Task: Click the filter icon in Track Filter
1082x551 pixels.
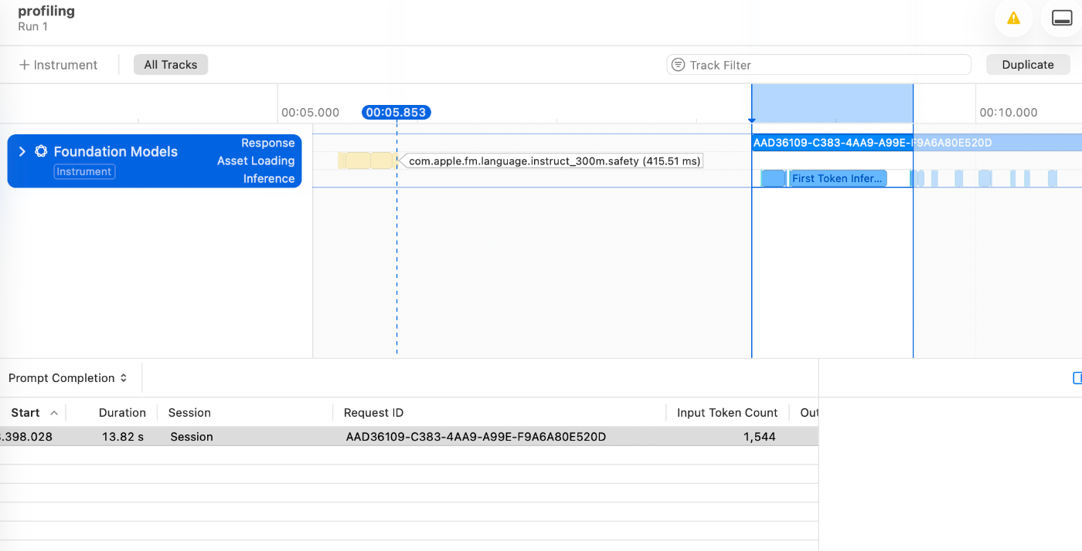Action: (678, 65)
